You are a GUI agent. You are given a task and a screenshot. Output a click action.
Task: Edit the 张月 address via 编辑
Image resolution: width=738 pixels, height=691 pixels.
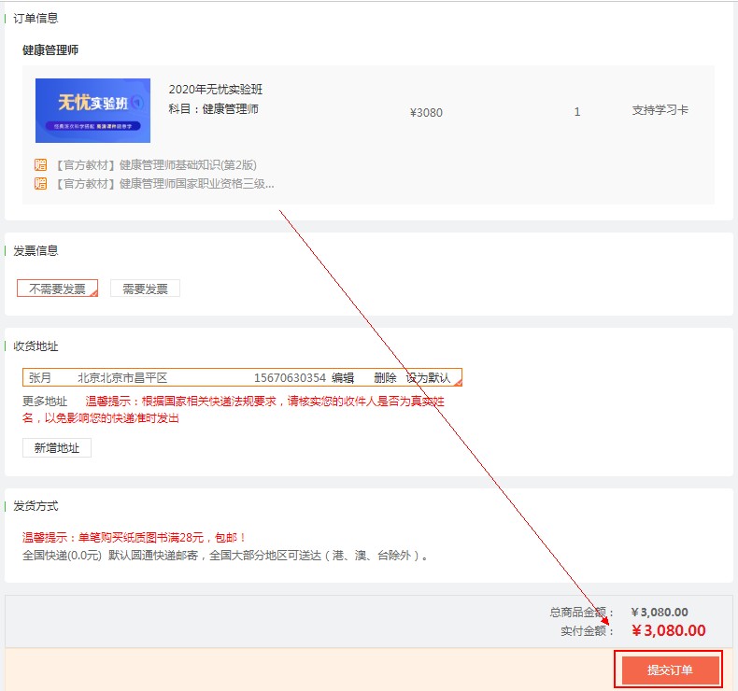tap(343, 378)
